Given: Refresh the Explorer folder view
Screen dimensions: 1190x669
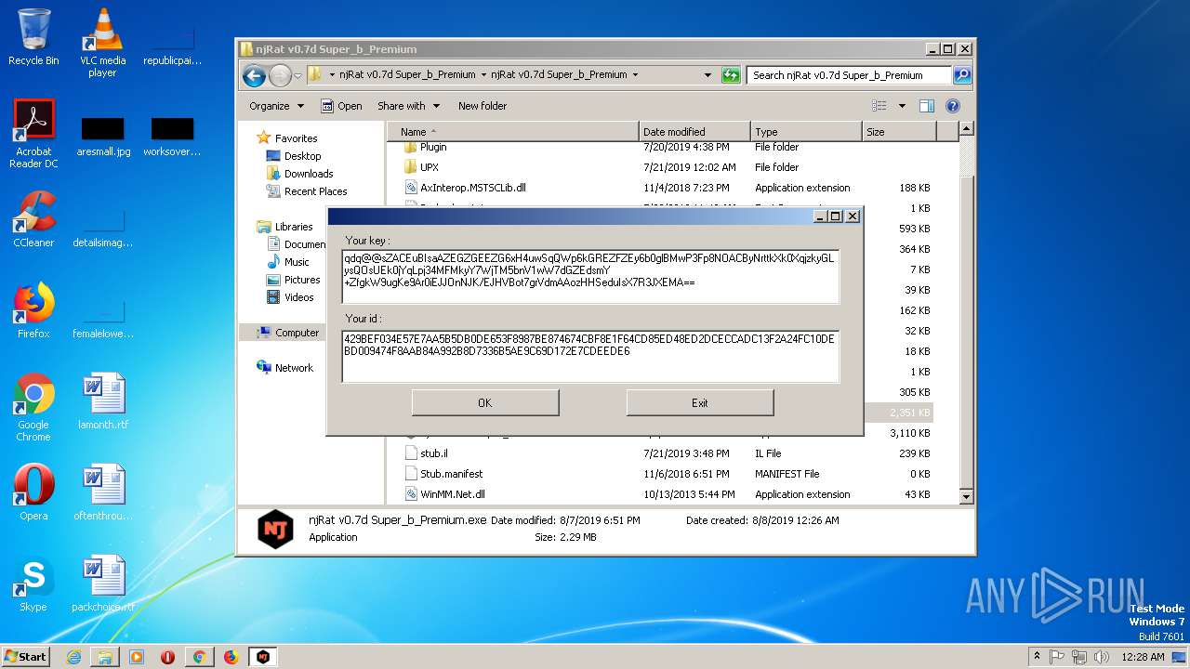Looking at the screenshot, I should tap(731, 75).
